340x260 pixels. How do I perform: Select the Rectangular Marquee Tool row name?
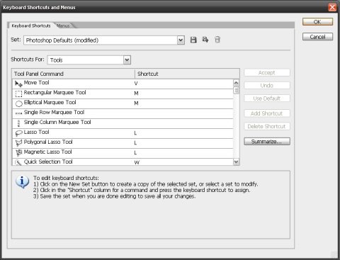55,93
